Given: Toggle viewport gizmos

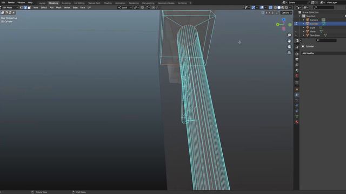Looking at the screenshot, I should click(253, 8).
